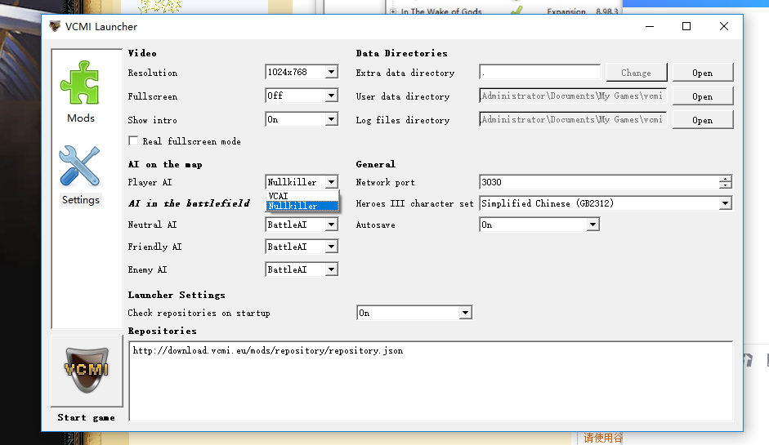This screenshot has width=769, height=445.
Task: Minimize the VCMI Launcher window
Action: coord(650,26)
